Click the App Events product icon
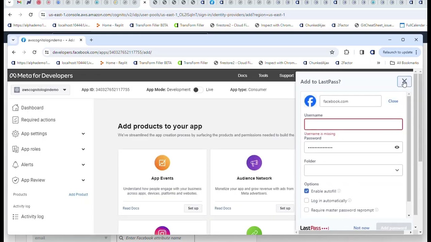This screenshot has height=242, width=431. pos(162,163)
